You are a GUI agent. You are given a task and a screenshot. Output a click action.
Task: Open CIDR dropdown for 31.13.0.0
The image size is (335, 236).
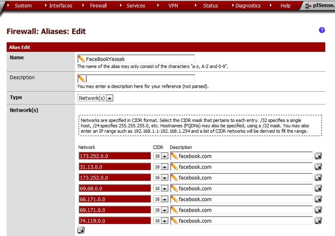click(x=161, y=167)
